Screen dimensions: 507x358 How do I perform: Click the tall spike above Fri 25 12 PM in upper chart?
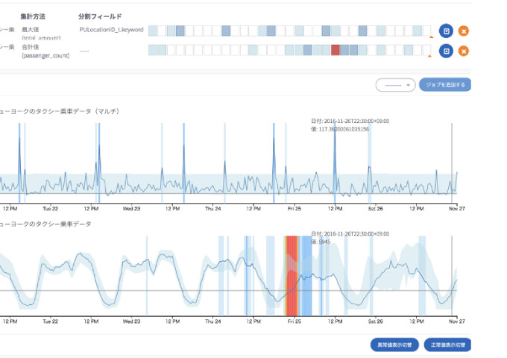tap(335, 163)
